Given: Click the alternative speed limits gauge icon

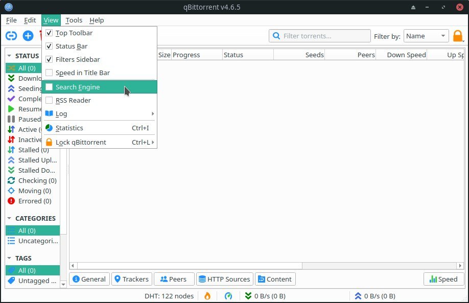Looking at the screenshot, I should (x=228, y=296).
